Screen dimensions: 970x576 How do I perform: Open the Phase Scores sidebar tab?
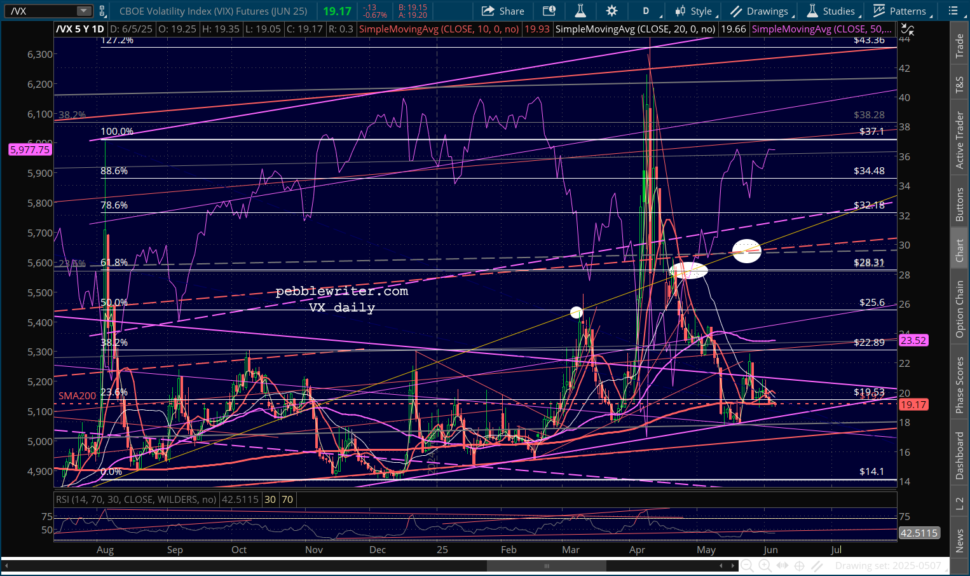click(959, 385)
